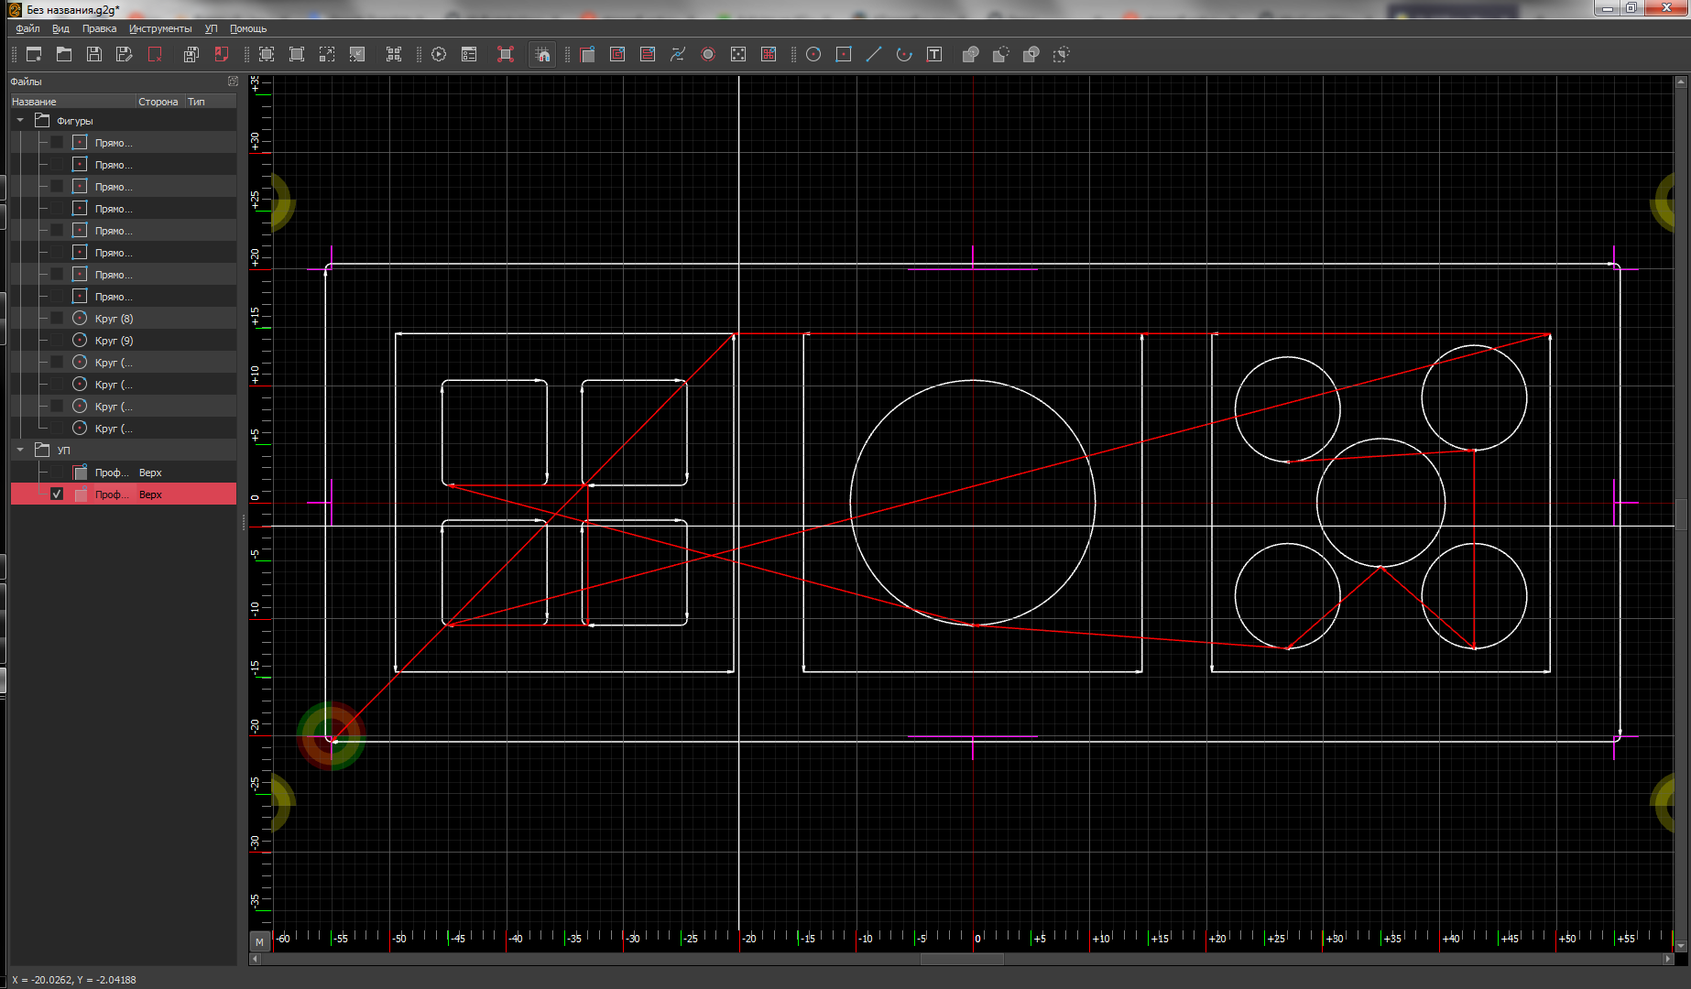Viewport: 1691px width, 989px height.
Task: Click the red-green origin marker on canvas
Action: [x=331, y=736]
